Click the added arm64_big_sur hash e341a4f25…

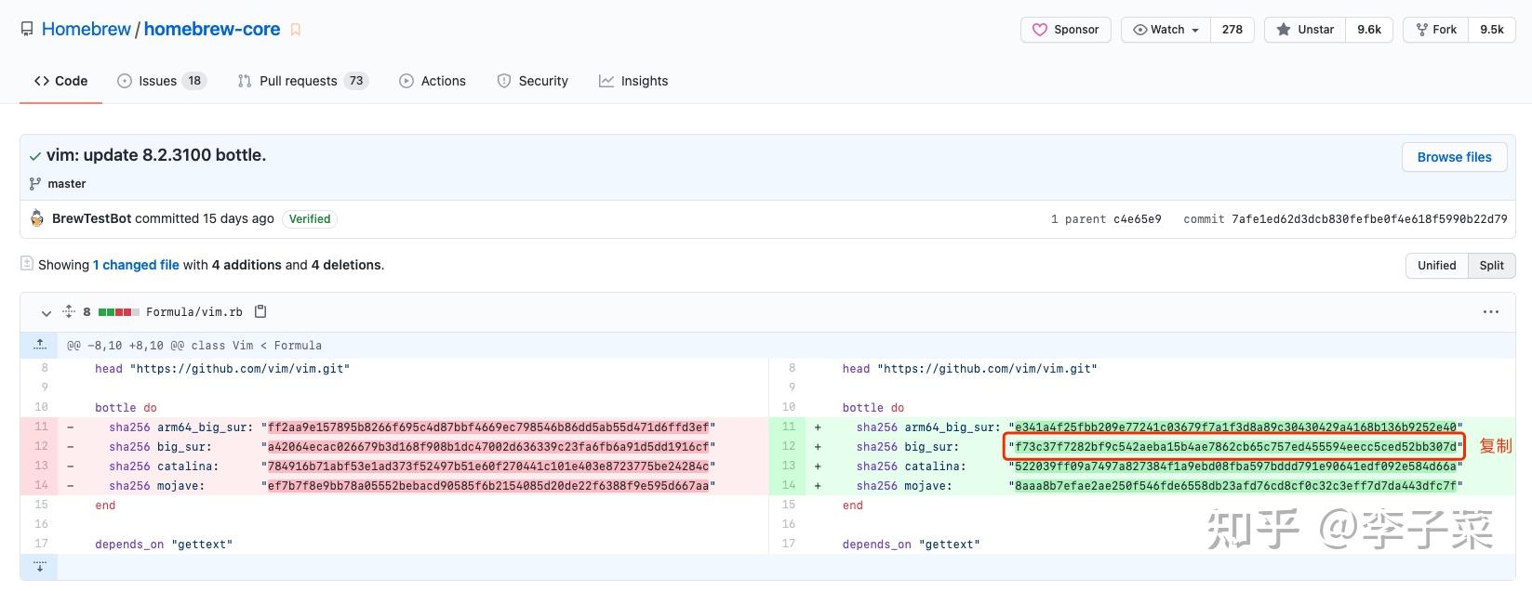point(1235,427)
